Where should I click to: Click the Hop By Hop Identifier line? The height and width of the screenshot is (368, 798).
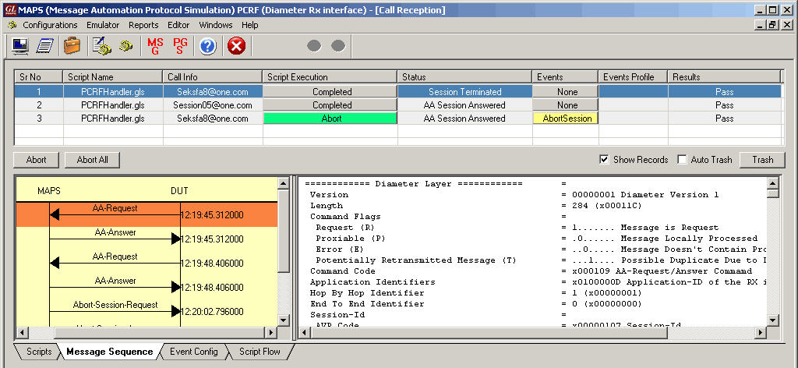(476, 292)
